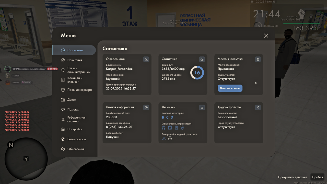Click the Пробел key hint button
The image size is (327, 184).
[318, 177]
